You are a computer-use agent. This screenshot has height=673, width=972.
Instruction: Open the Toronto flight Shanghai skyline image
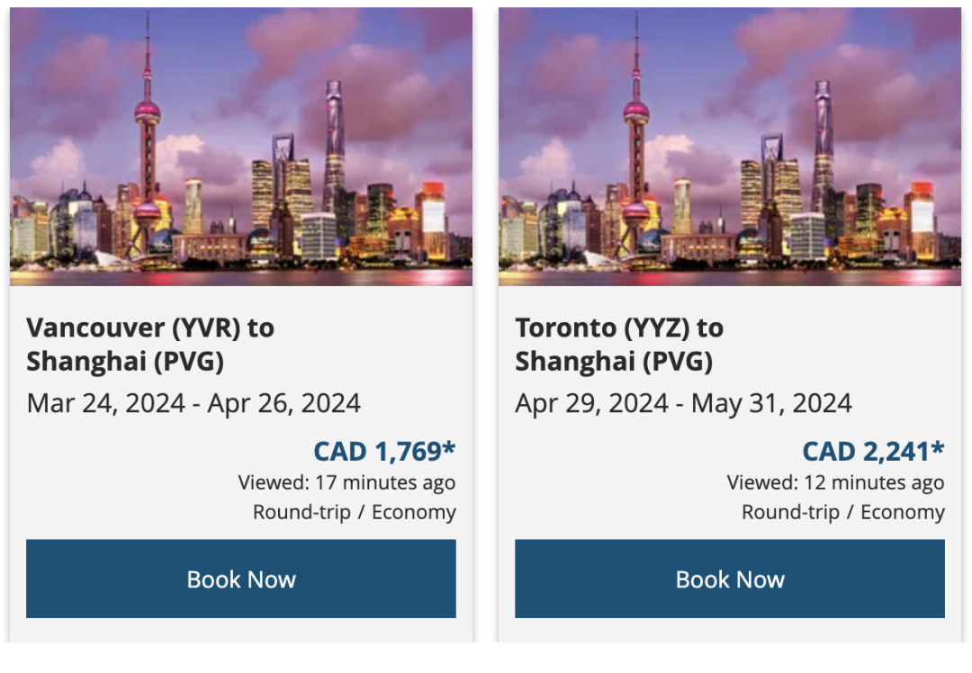point(730,147)
